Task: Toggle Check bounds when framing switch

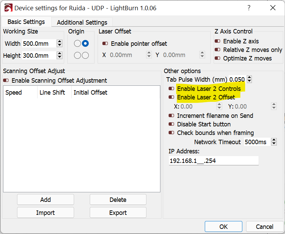Action: (171, 133)
